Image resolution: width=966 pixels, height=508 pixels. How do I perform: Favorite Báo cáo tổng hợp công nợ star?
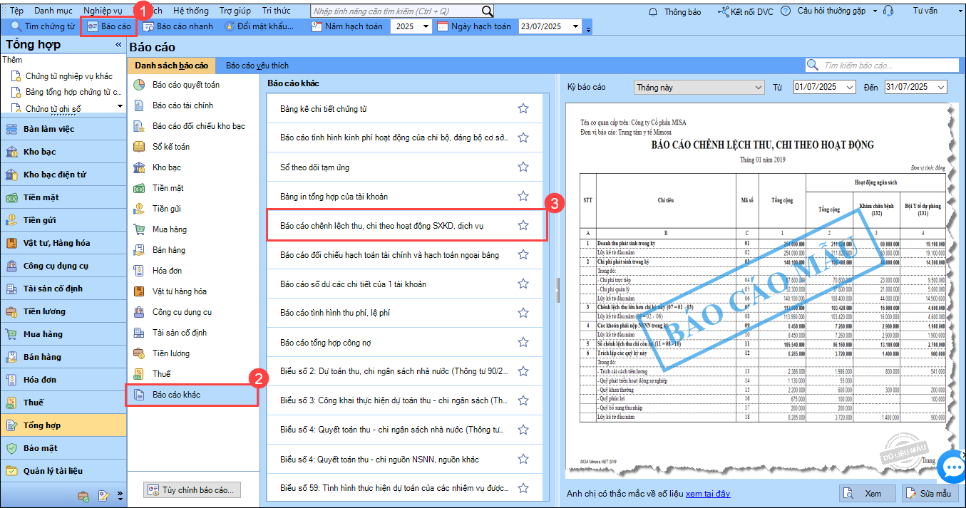[x=523, y=342]
